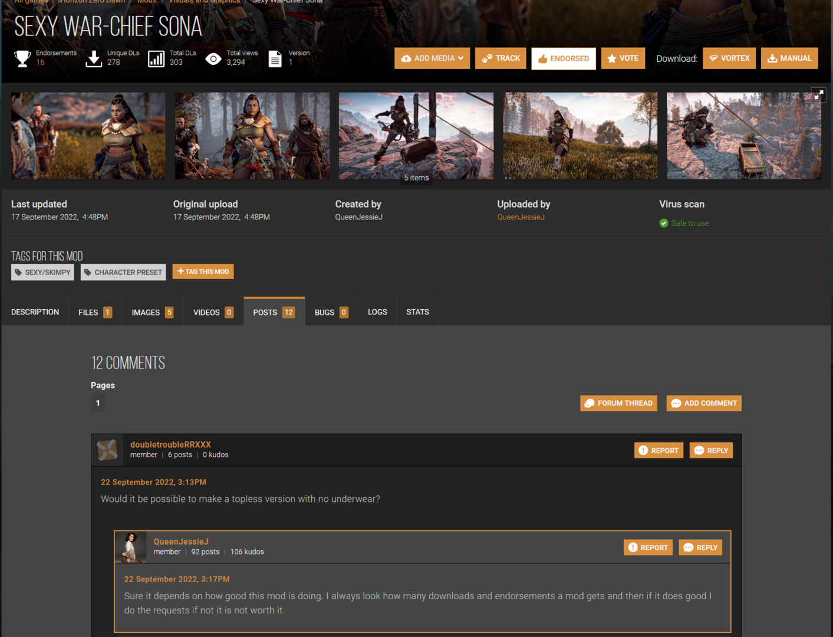Click the Version document icon
Image resolution: width=833 pixels, height=637 pixels.
(275, 58)
